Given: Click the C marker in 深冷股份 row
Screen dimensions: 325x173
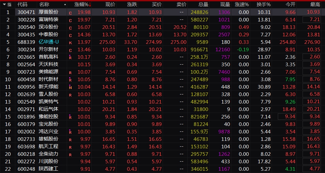Looking at the screenshot, I should (71, 28).
